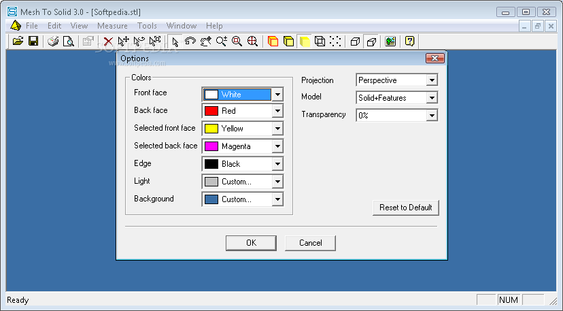
Task: Select the Orthographic projection box icon
Action: pos(355,42)
